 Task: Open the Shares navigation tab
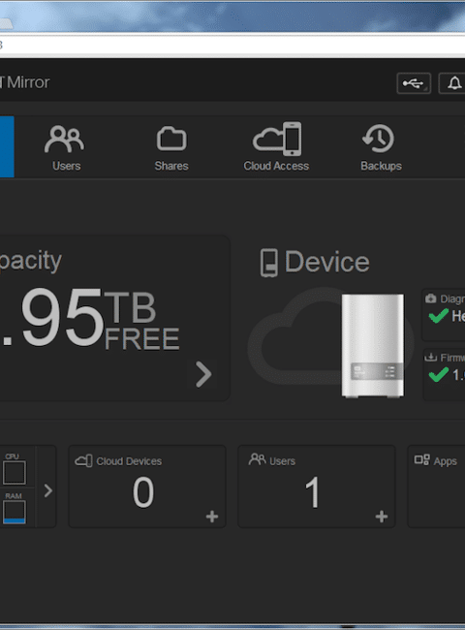point(171,147)
